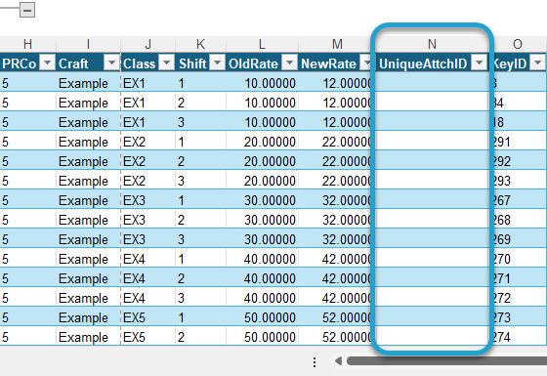This screenshot has height=376, width=547.
Task: Select OldRate 20.00000 in EX2 Shift 1 row
Action: click(x=262, y=142)
